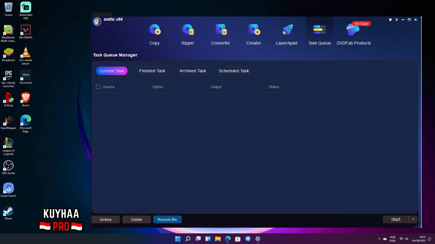Screen dimensions: 435x244
Task: Open Smart Switch desktop icon
Action: click(x=8, y=190)
